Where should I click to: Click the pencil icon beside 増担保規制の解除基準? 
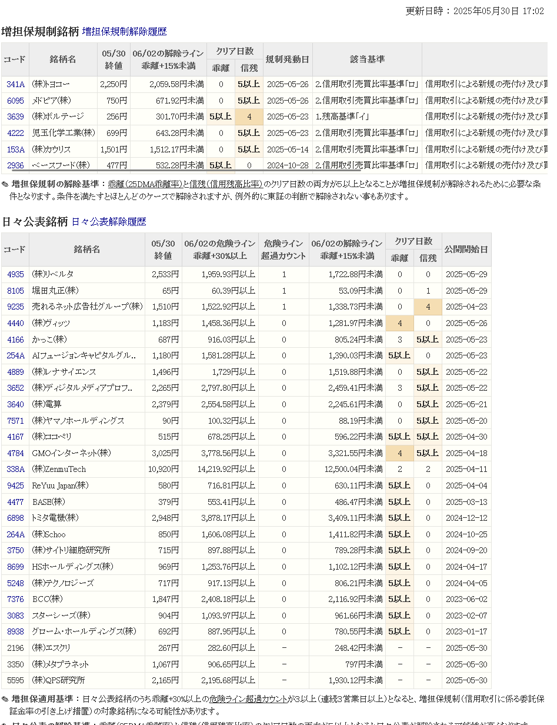5,185
